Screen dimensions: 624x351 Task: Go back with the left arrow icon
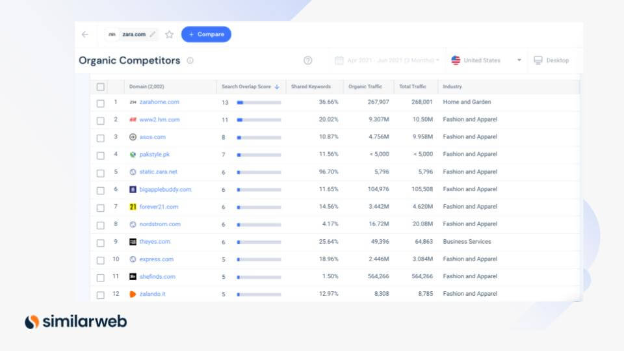pyautogui.click(x=84, y=34)
